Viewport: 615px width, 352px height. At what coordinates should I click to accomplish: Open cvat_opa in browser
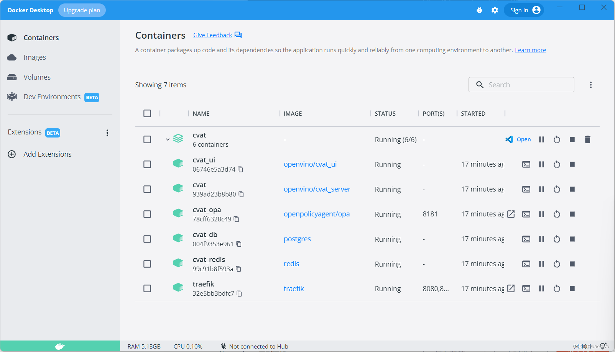(511, 214)
